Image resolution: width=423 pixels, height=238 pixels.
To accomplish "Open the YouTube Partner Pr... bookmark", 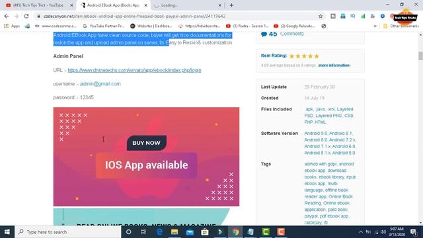I will pos(103,26).
